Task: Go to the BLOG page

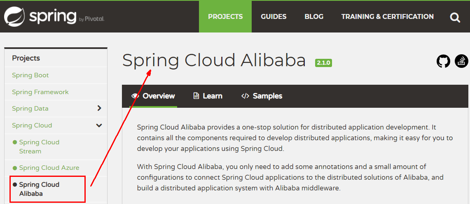Action: (x=314, y=16)
